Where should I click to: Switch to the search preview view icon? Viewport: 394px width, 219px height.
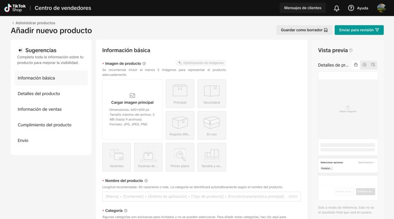[373, 65]
